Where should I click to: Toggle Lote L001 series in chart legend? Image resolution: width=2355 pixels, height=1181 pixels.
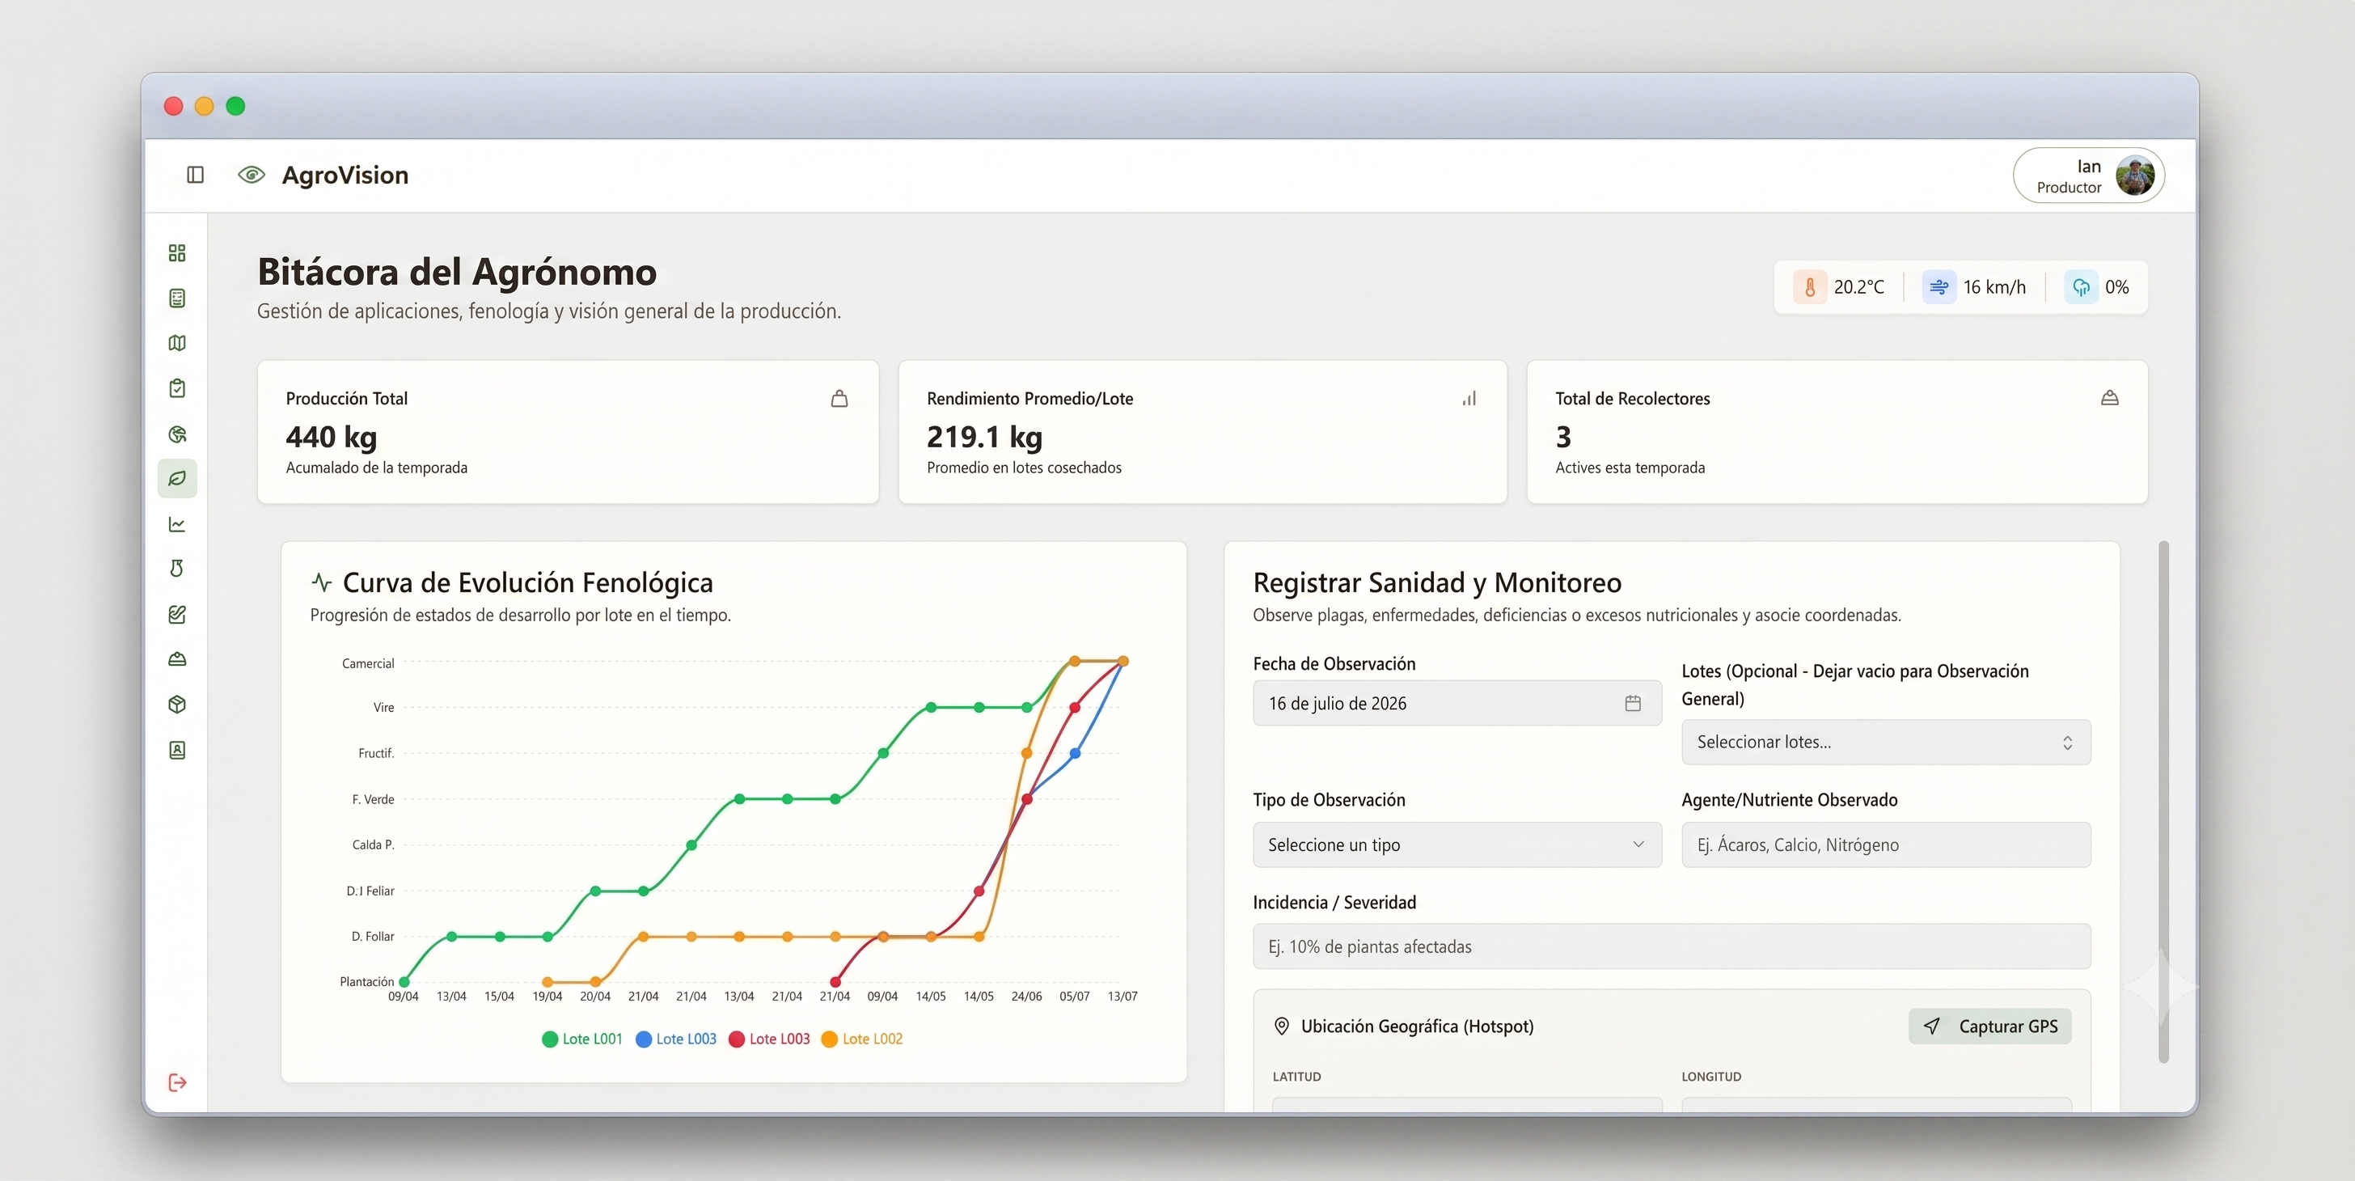coord(582,1039)
